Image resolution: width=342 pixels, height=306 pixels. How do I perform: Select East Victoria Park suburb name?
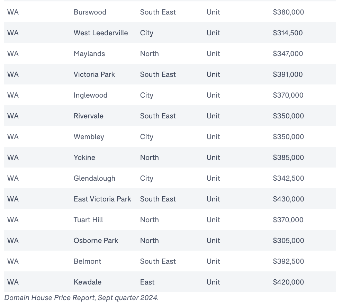click(x=102, y=199)
